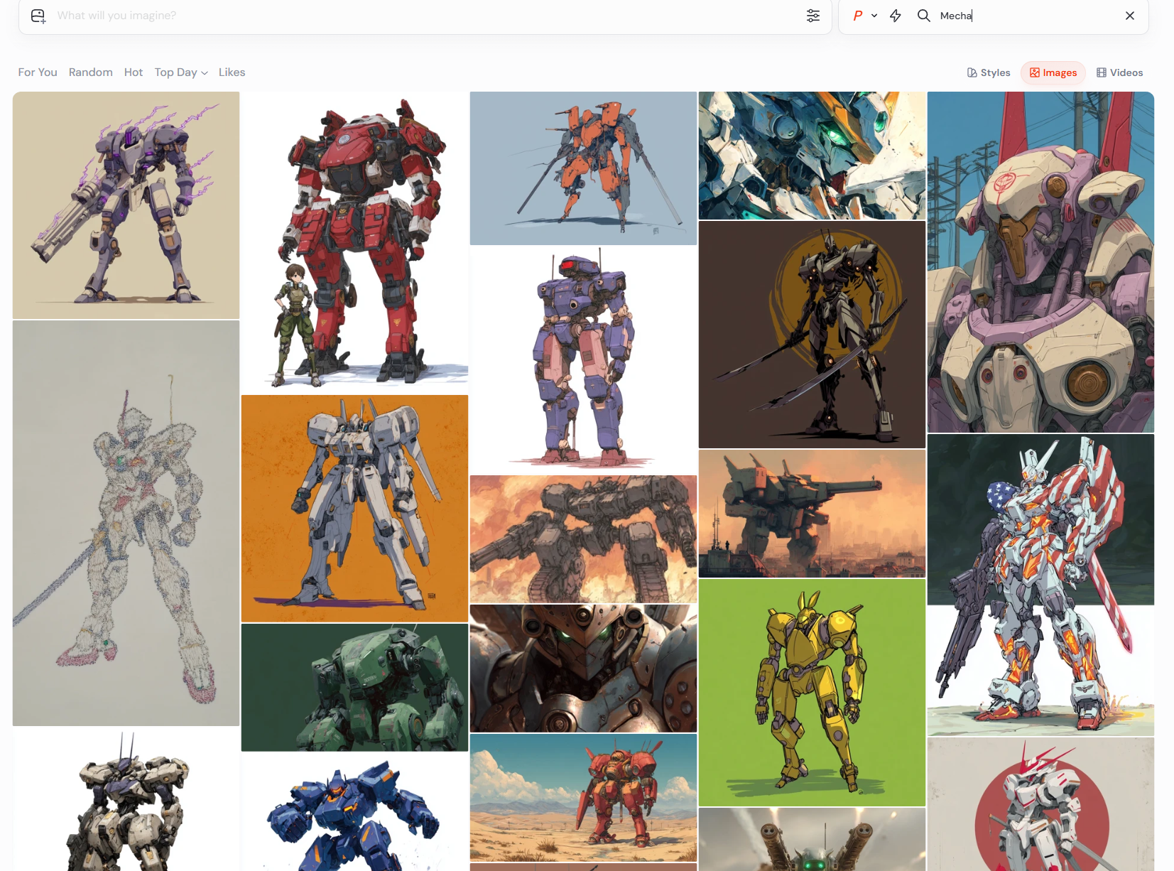Screen dimensions: 1174x871
Task: Switch to the For You feed
Action: 38,72
